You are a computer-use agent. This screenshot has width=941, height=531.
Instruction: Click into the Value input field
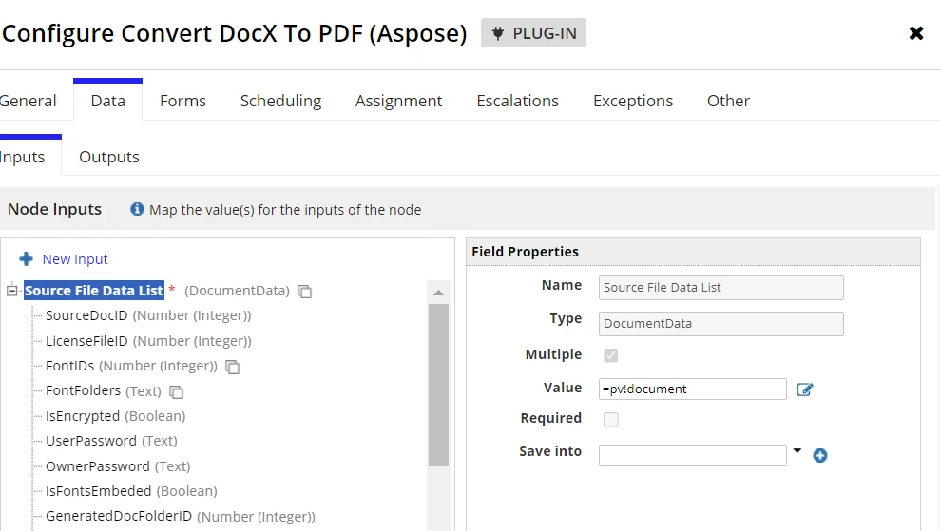click(x=693, y=389)
